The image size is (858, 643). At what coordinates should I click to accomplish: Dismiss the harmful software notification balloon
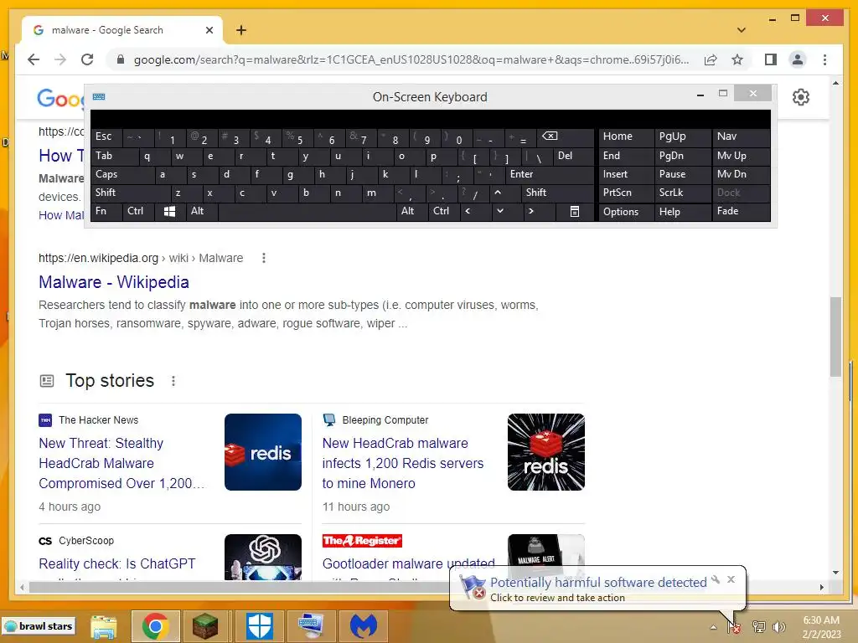[731, 579]
